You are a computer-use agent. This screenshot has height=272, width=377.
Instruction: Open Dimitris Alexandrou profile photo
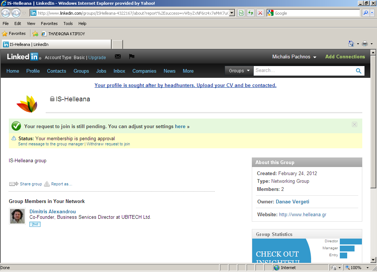[x=17, y=216]
